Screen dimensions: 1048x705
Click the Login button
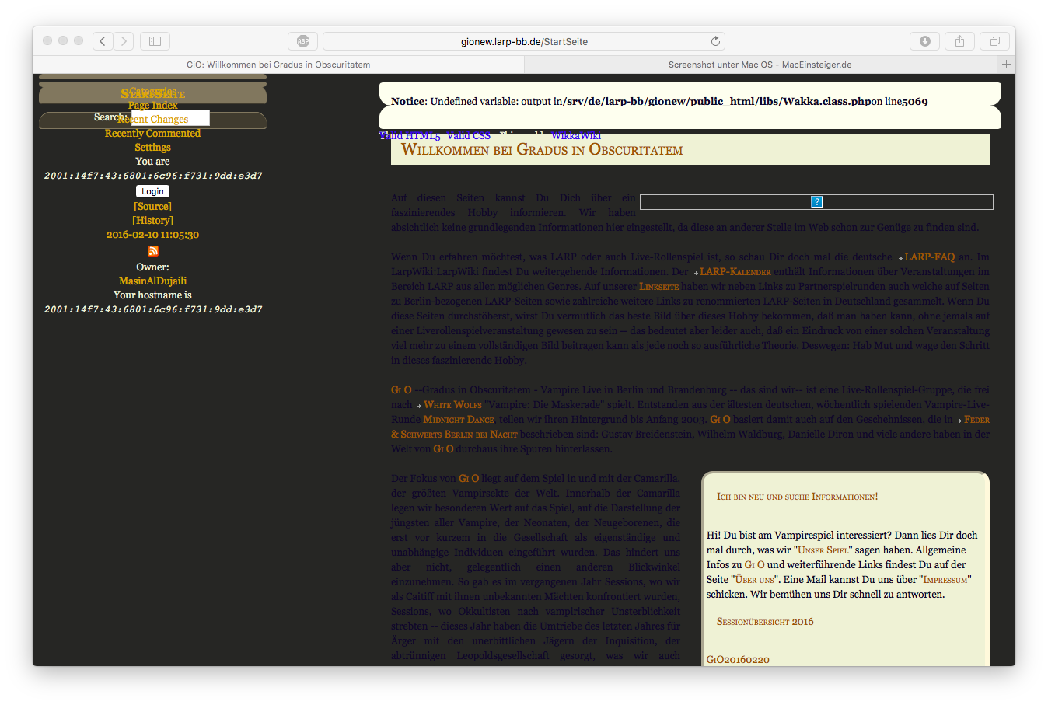[x=152, y=191]
